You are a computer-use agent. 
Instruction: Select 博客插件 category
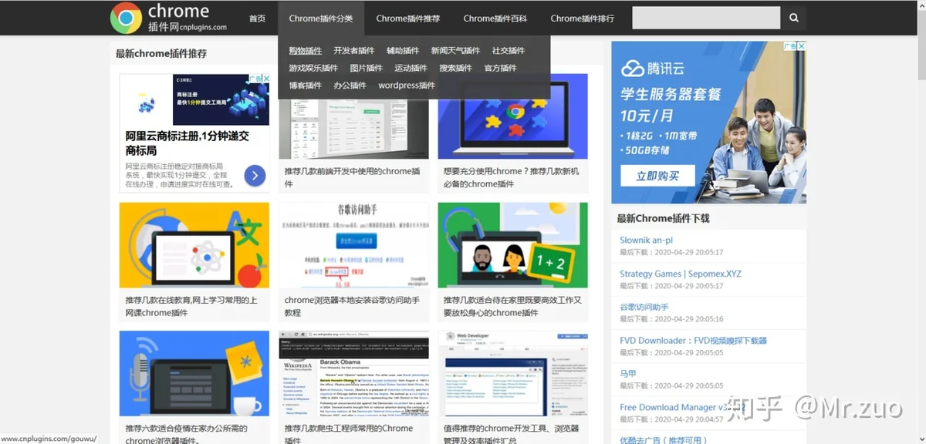point(306,86)
